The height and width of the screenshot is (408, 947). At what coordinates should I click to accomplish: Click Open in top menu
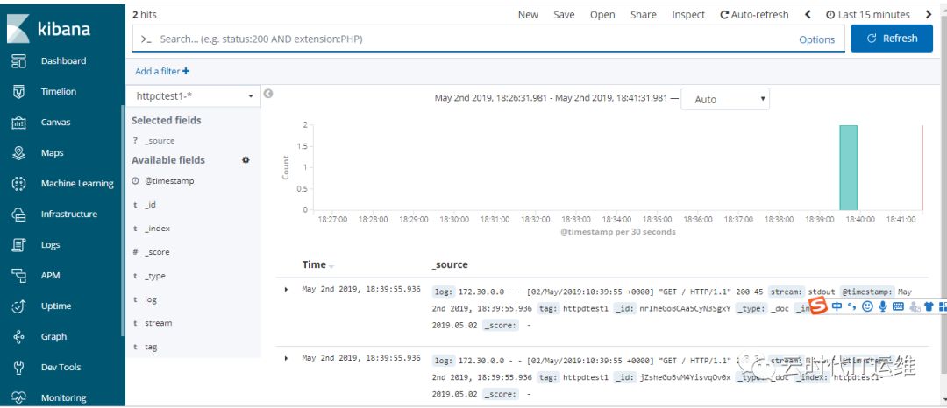point(602,15)
